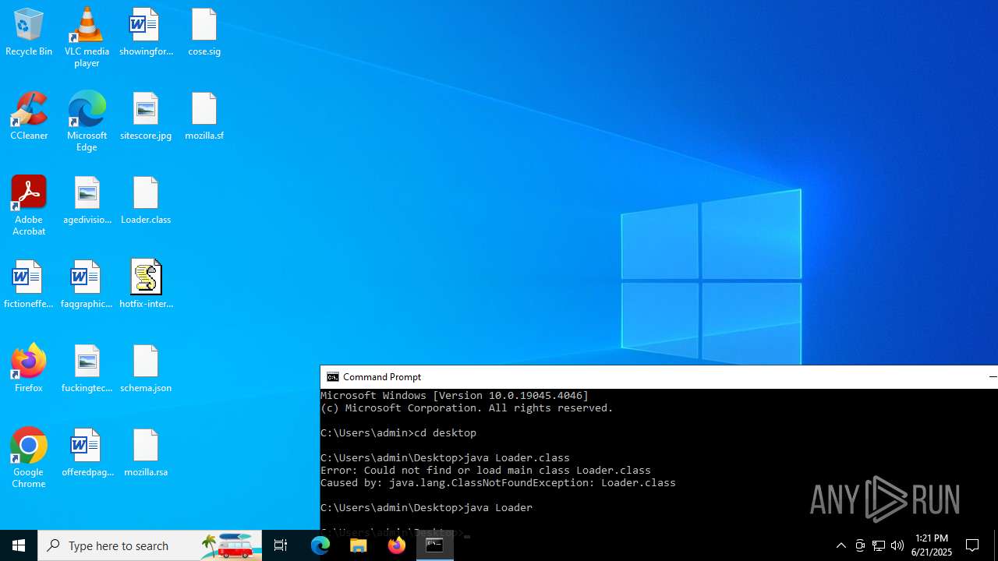Select the Loader.class file icon
Viewport: 998px width, 561px height.
tap(146, 201)
